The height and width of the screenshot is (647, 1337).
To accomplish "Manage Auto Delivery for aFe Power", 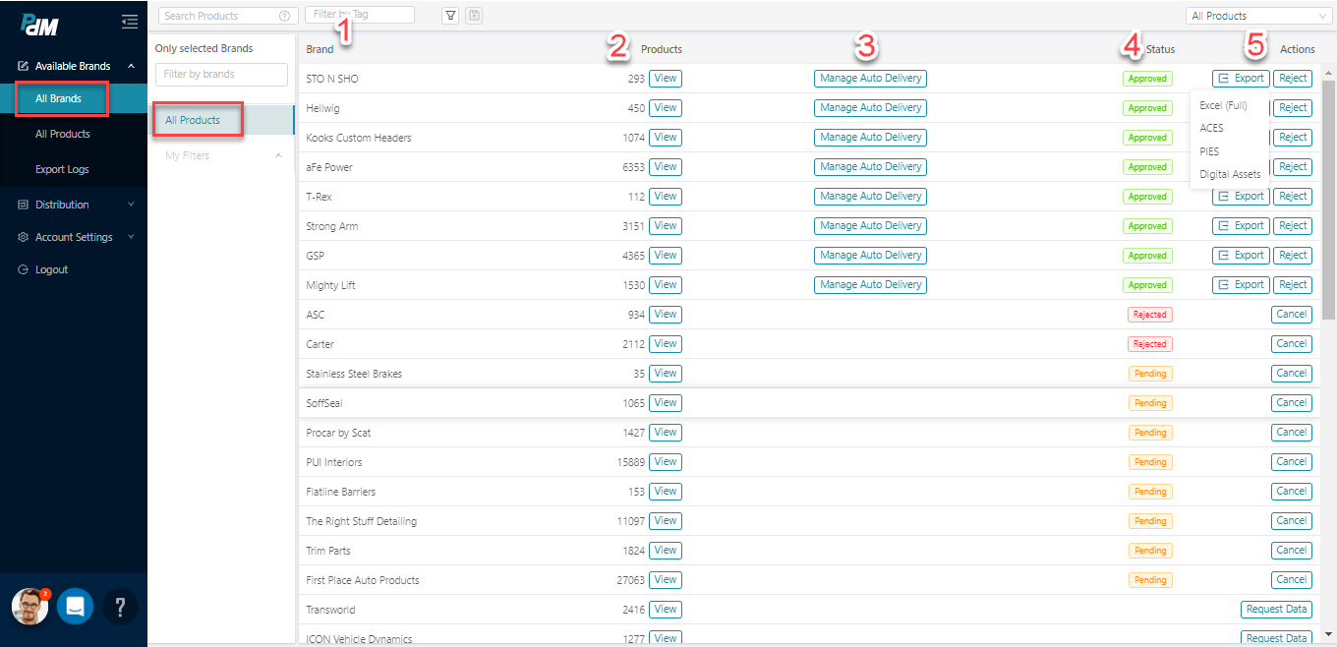I will click(x=870, y=167).
